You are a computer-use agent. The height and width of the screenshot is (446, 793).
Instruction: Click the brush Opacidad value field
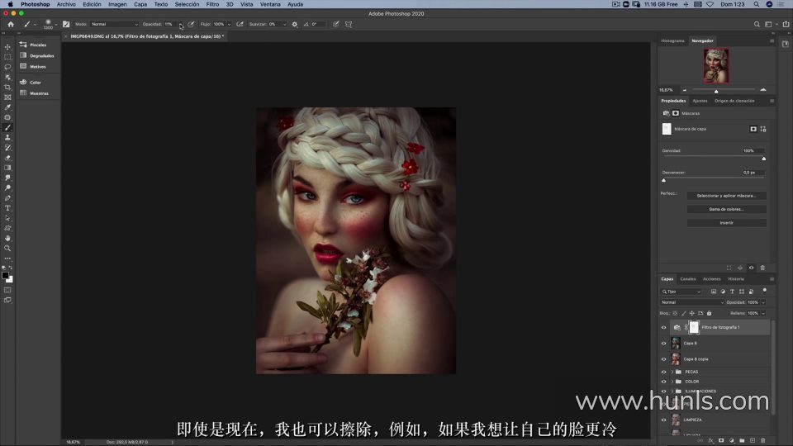[x=169, y=24]
